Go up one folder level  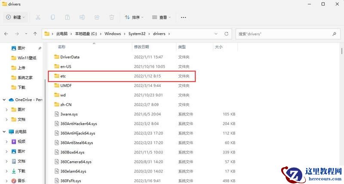[35, 34]
